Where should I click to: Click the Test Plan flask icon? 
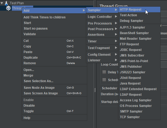click(6, 3)
